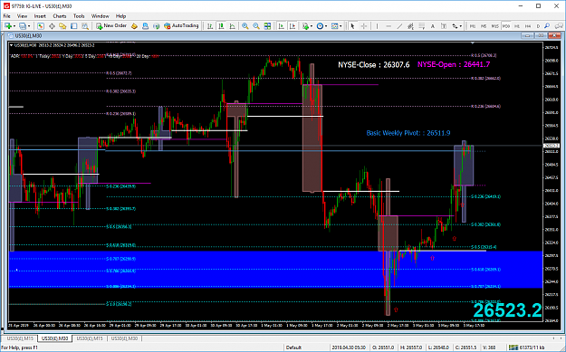566x352 pixels.
Task: Click the New Order button
Action: click(x=111, y=26)
